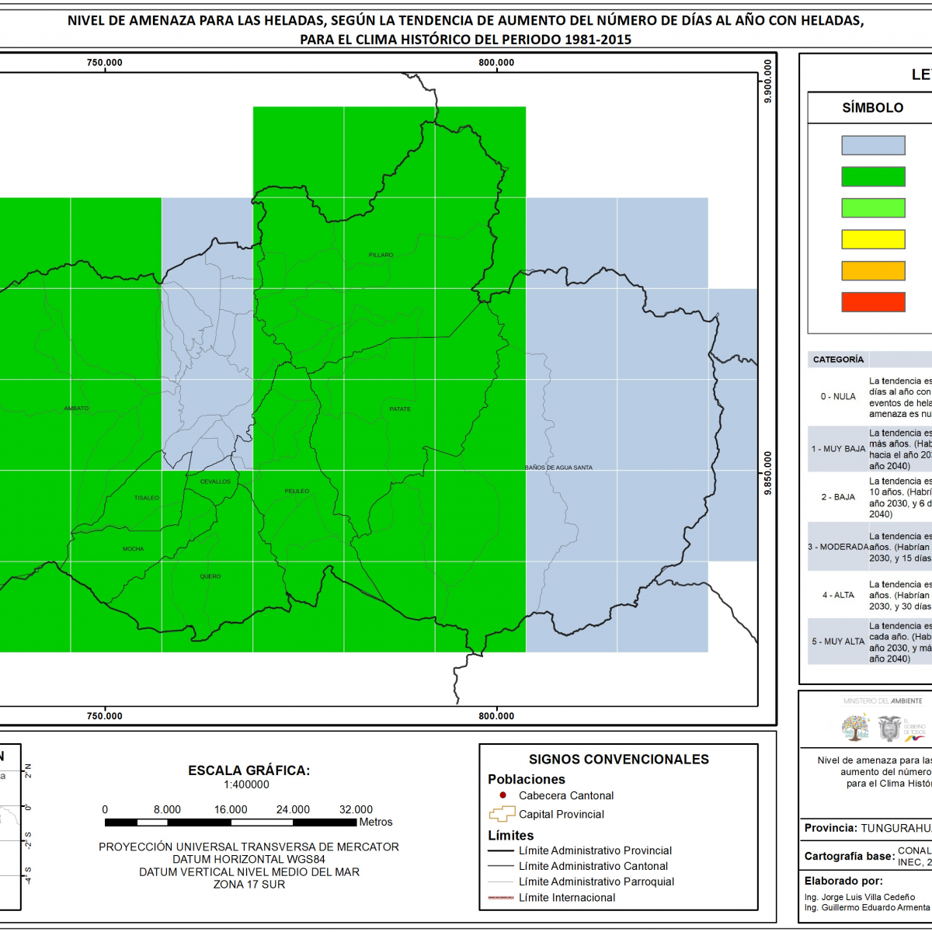Click the Elaborado por label
This screenshot has width=932, height=932.
(843, 881)
